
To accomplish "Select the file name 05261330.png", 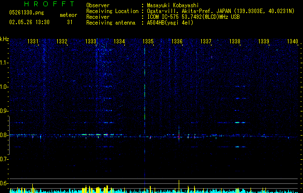I will click(26, 13).
